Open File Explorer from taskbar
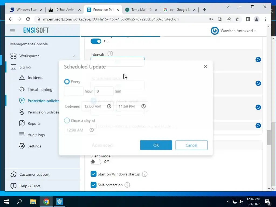 coord(33,202)
